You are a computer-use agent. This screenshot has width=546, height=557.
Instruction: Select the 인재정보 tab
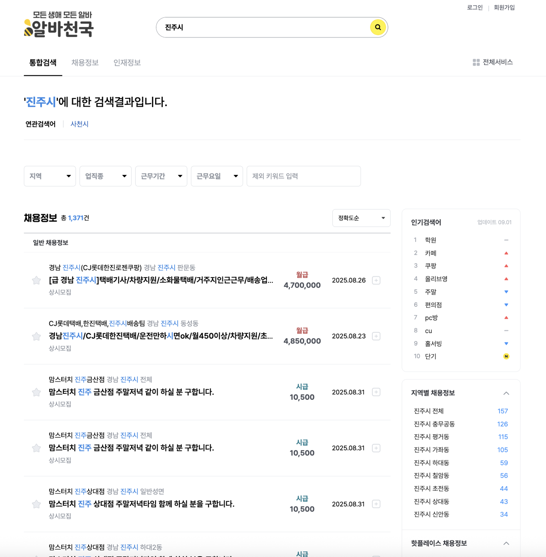pos(126,63)
